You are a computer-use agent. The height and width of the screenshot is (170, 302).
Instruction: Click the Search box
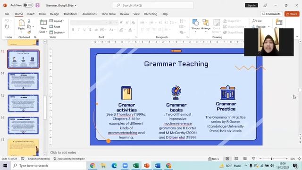click(x=153, y=5)
